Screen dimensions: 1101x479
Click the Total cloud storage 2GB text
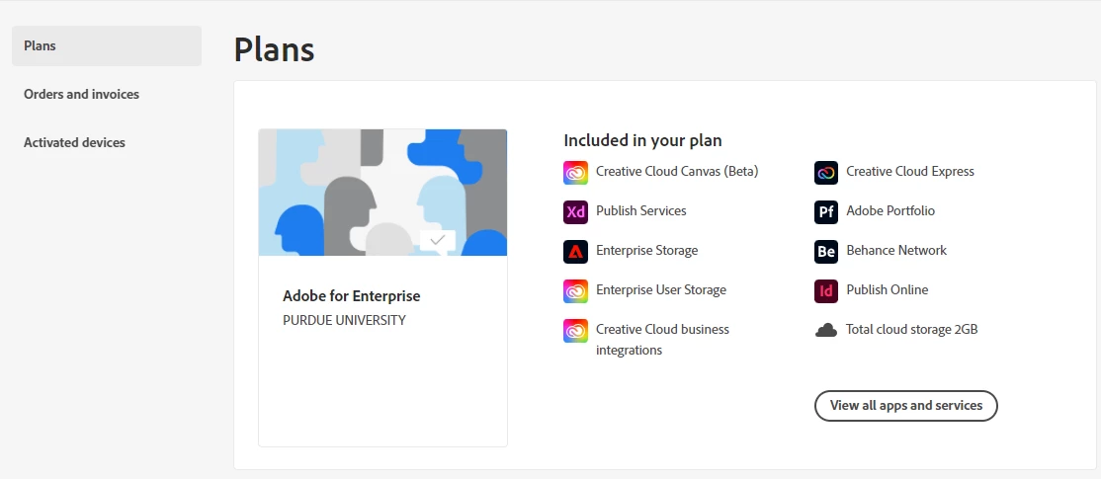tap(911, 329)
